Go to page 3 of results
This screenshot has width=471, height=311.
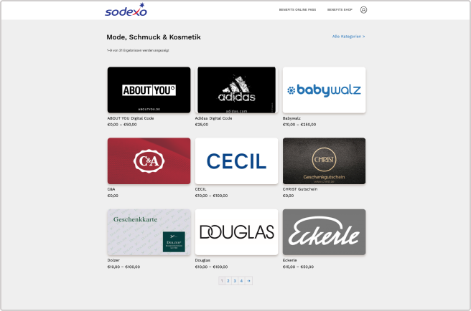(x=235, y=281)
